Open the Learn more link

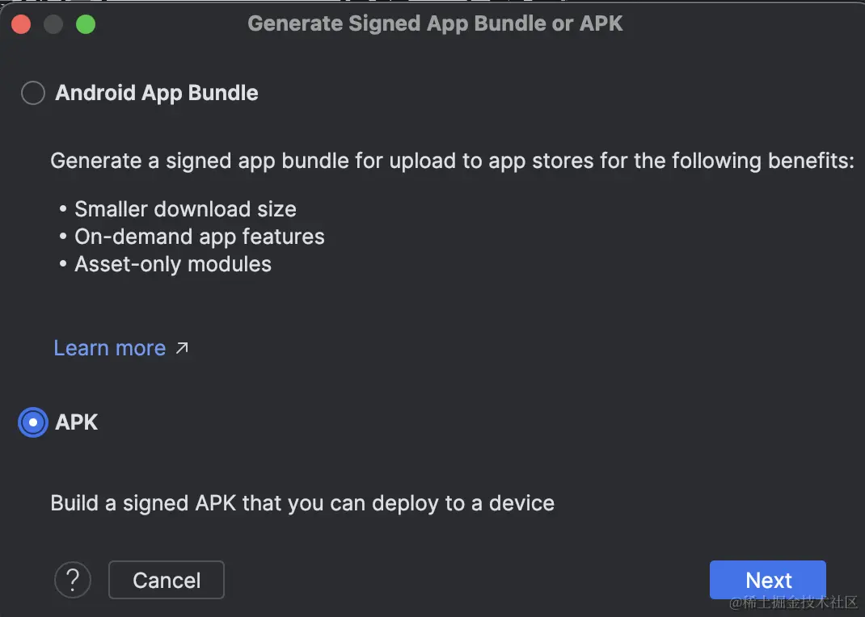click(109, 347)
